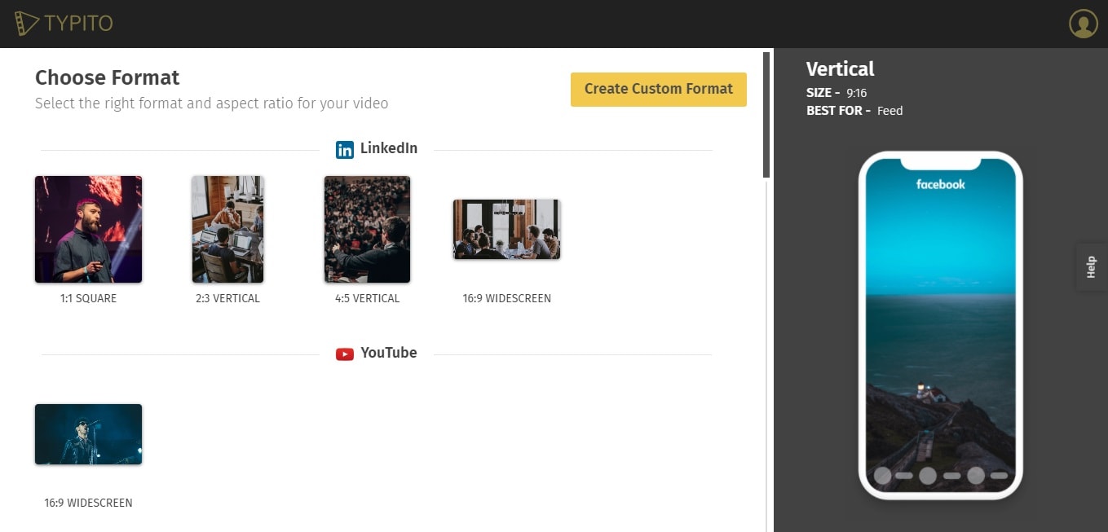Click the 9:16 size value
The width and height of the screenshot is (1108, 532).
pyautogui.click(x=856, y=93)
